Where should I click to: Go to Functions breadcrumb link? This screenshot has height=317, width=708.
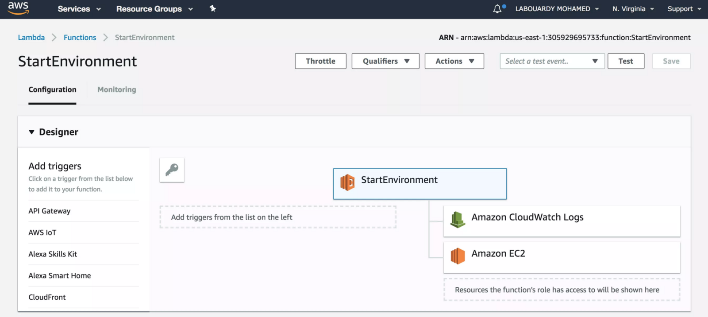[x=80, y=38]
